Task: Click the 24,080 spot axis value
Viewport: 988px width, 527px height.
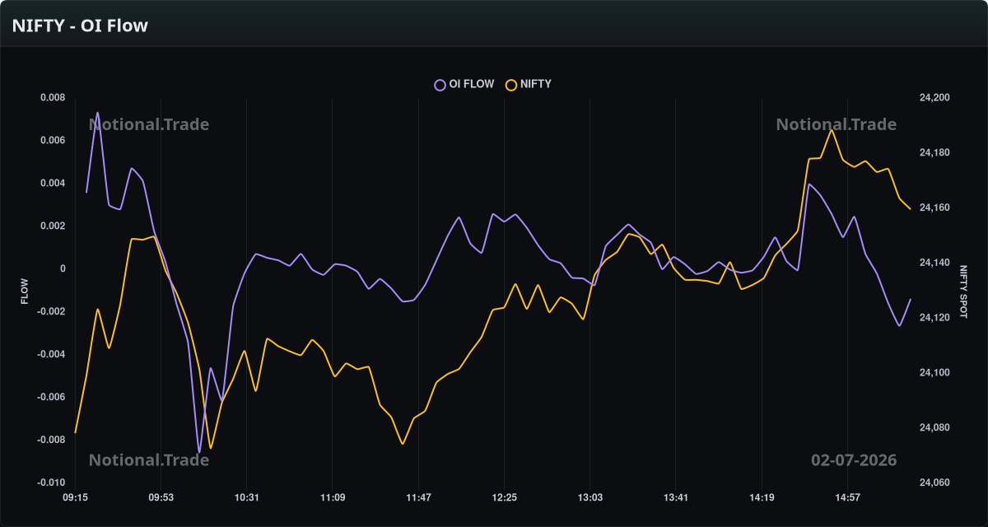Action: (x=934, y=428)
